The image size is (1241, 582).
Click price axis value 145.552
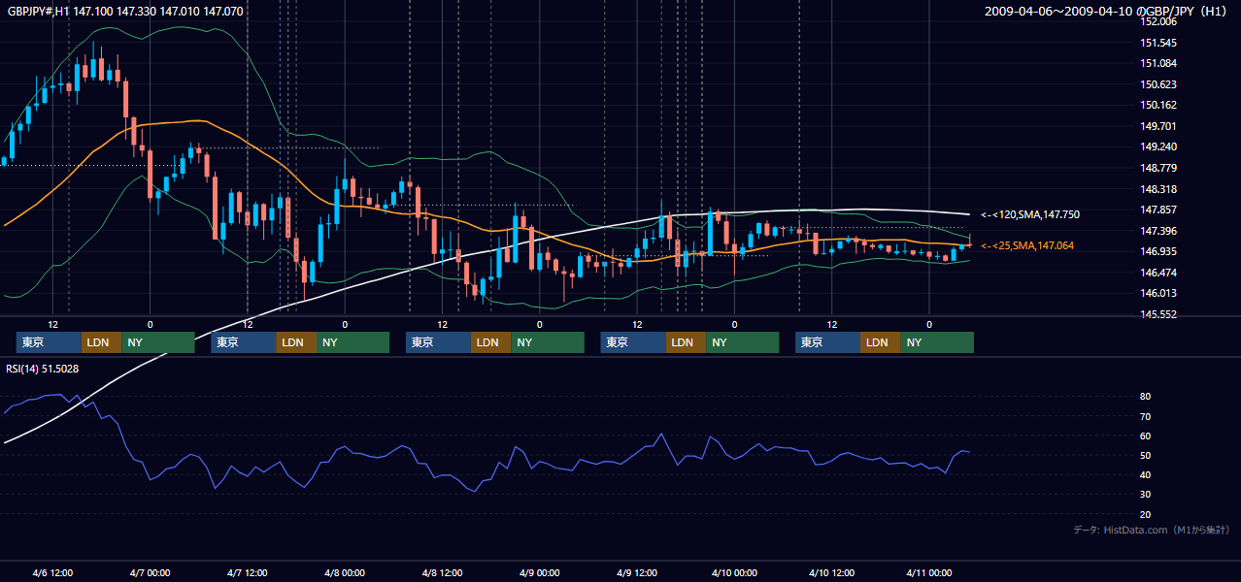click(1158, 314)
